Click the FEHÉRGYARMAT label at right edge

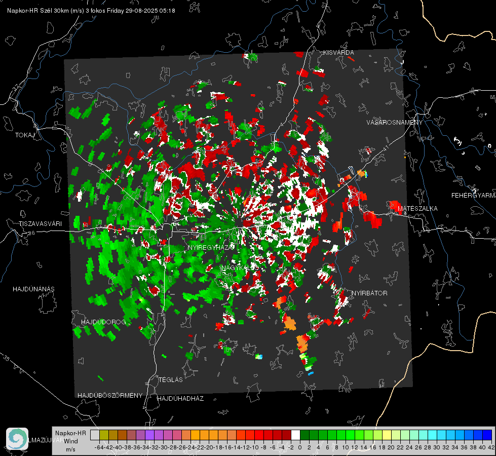pos(473,196)
